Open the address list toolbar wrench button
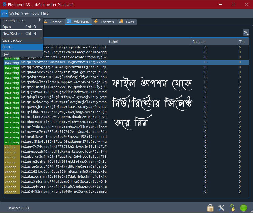 click(246, 32)
